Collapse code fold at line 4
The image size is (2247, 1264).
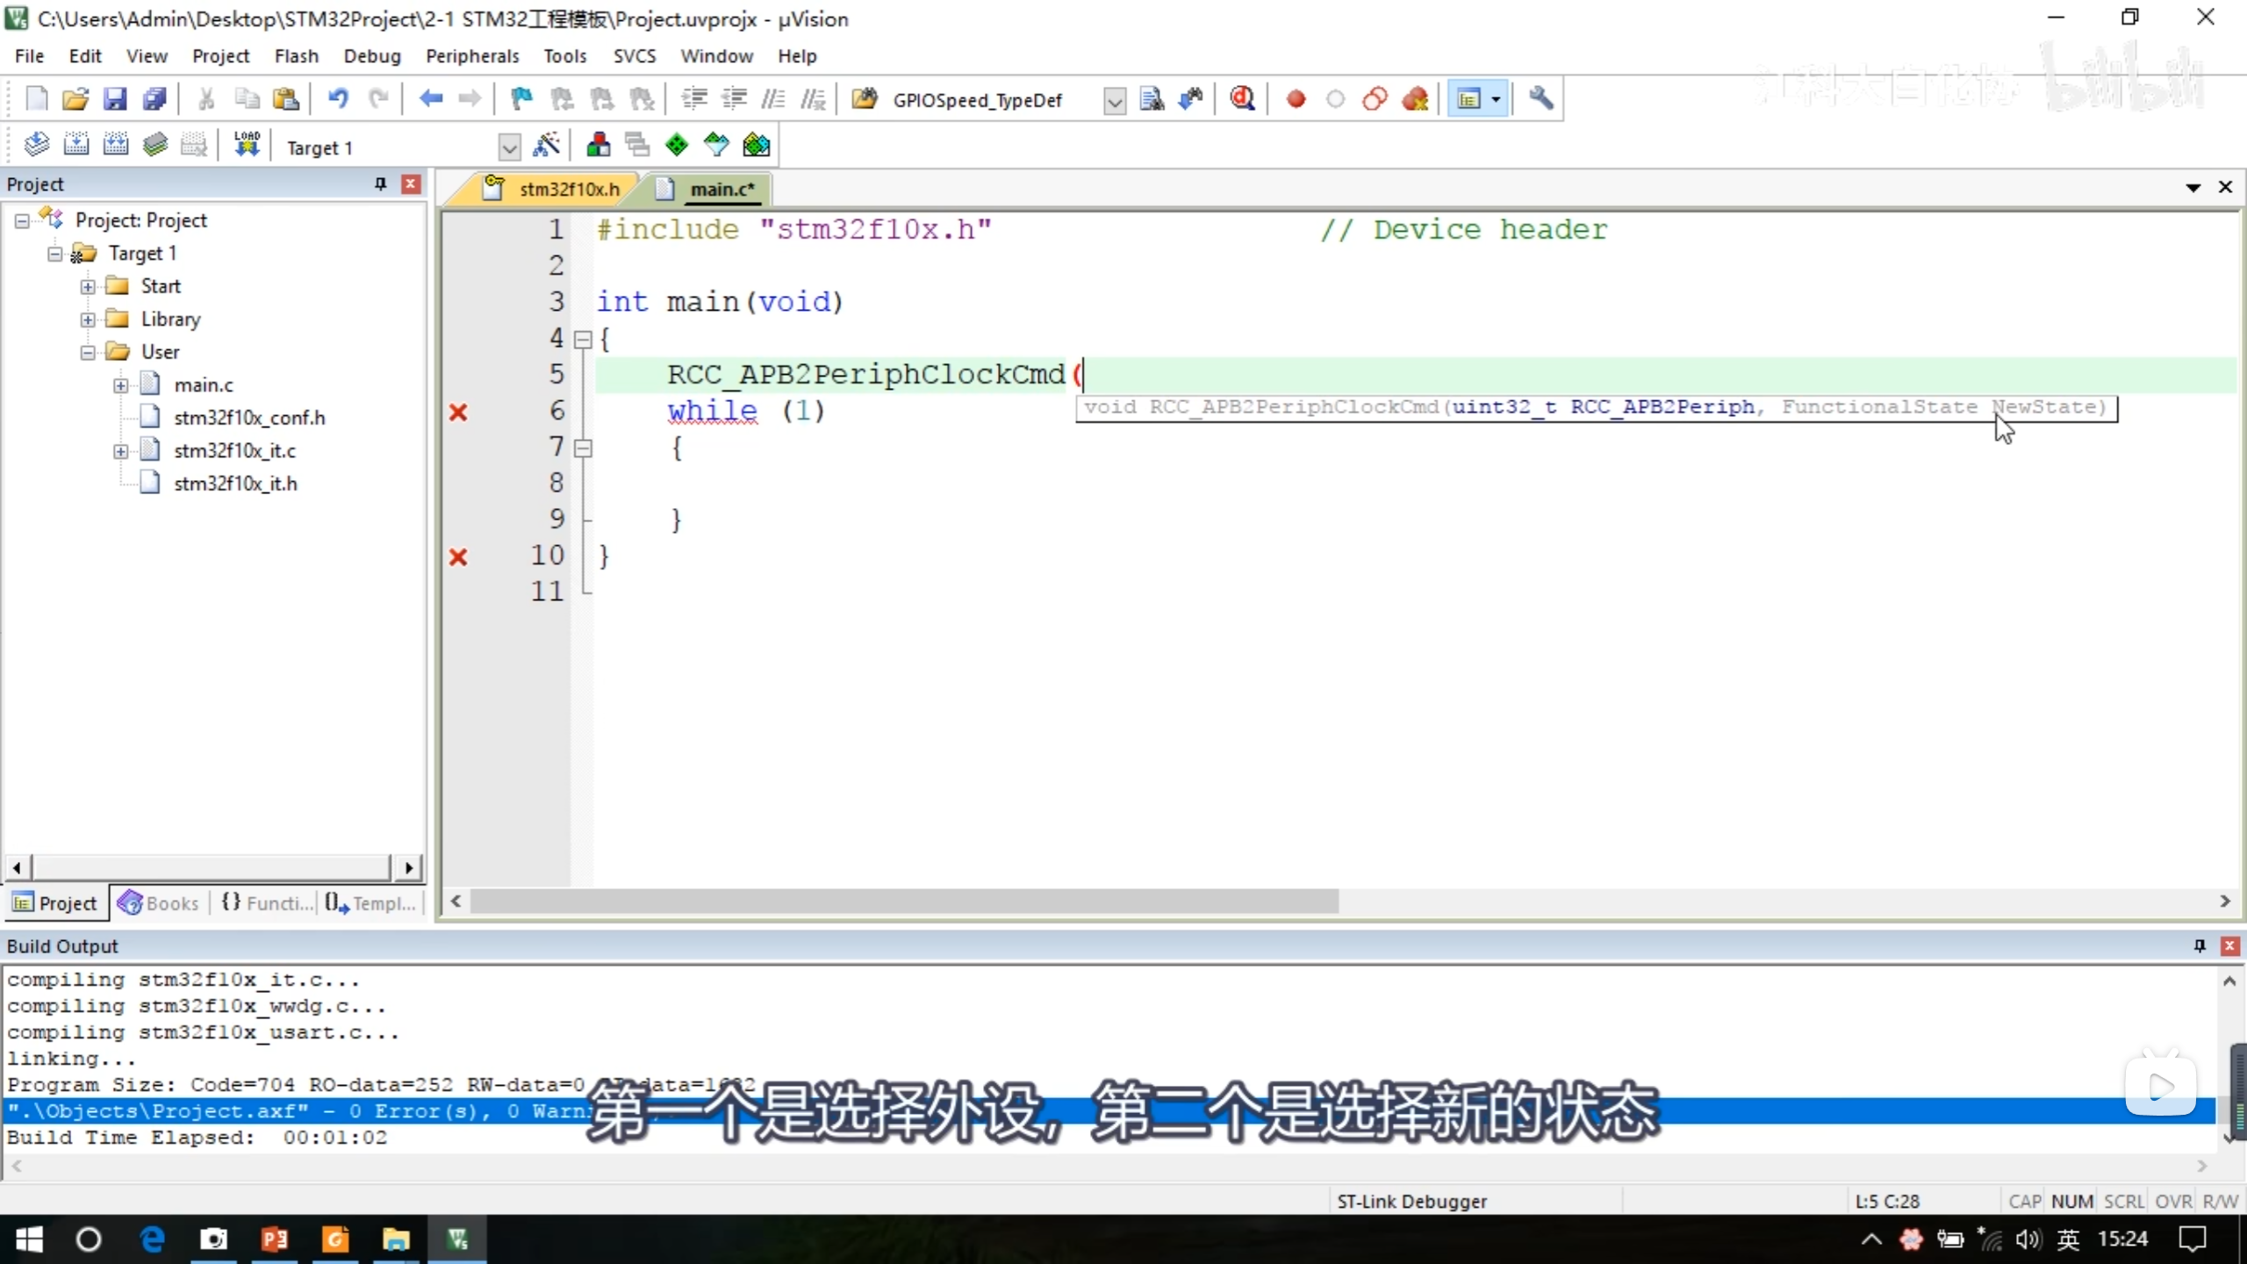583,340
